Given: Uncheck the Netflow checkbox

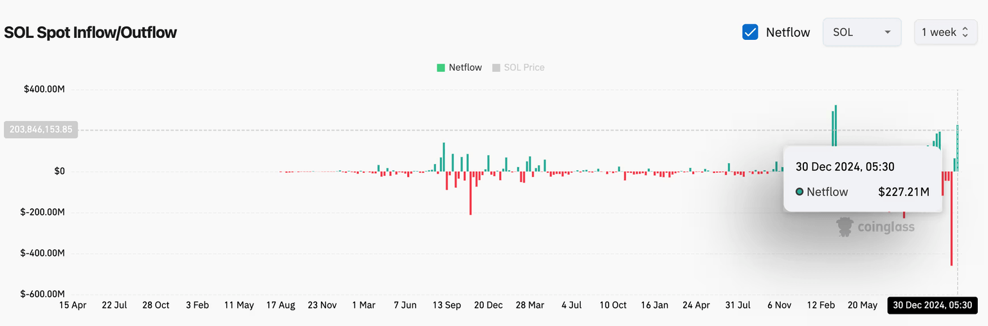Looking at the screenshot, I should 750,32.
